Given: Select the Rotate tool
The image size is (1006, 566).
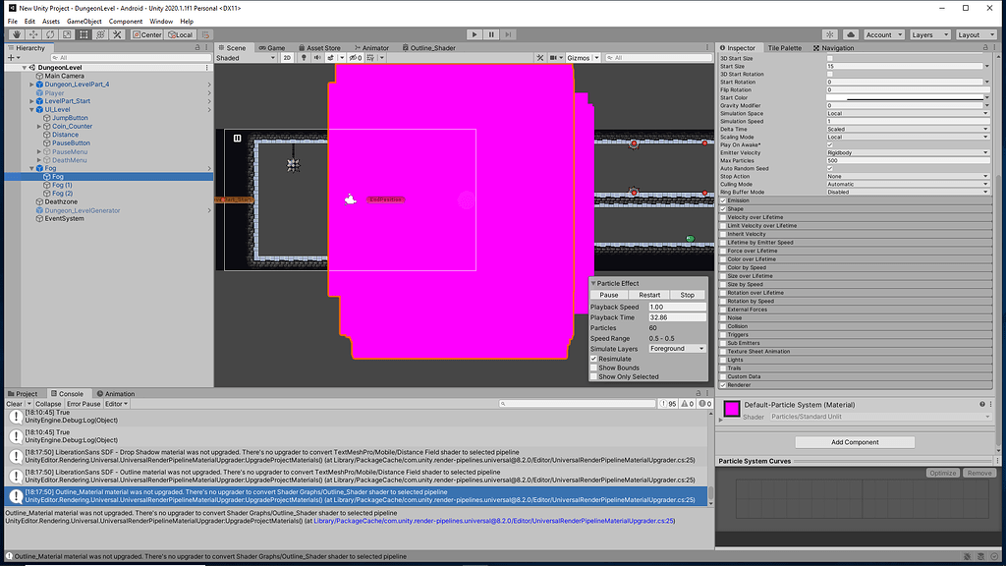Looking at the screenshot, I should coord(49,35).
